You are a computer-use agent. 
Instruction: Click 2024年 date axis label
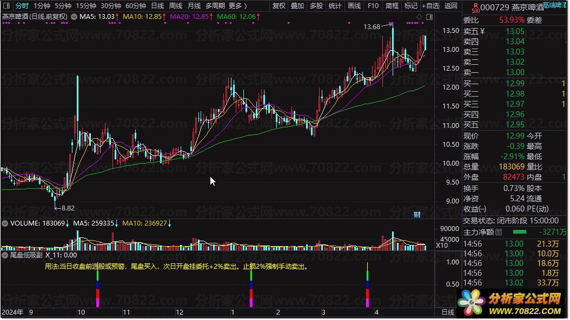coord(13,312)
